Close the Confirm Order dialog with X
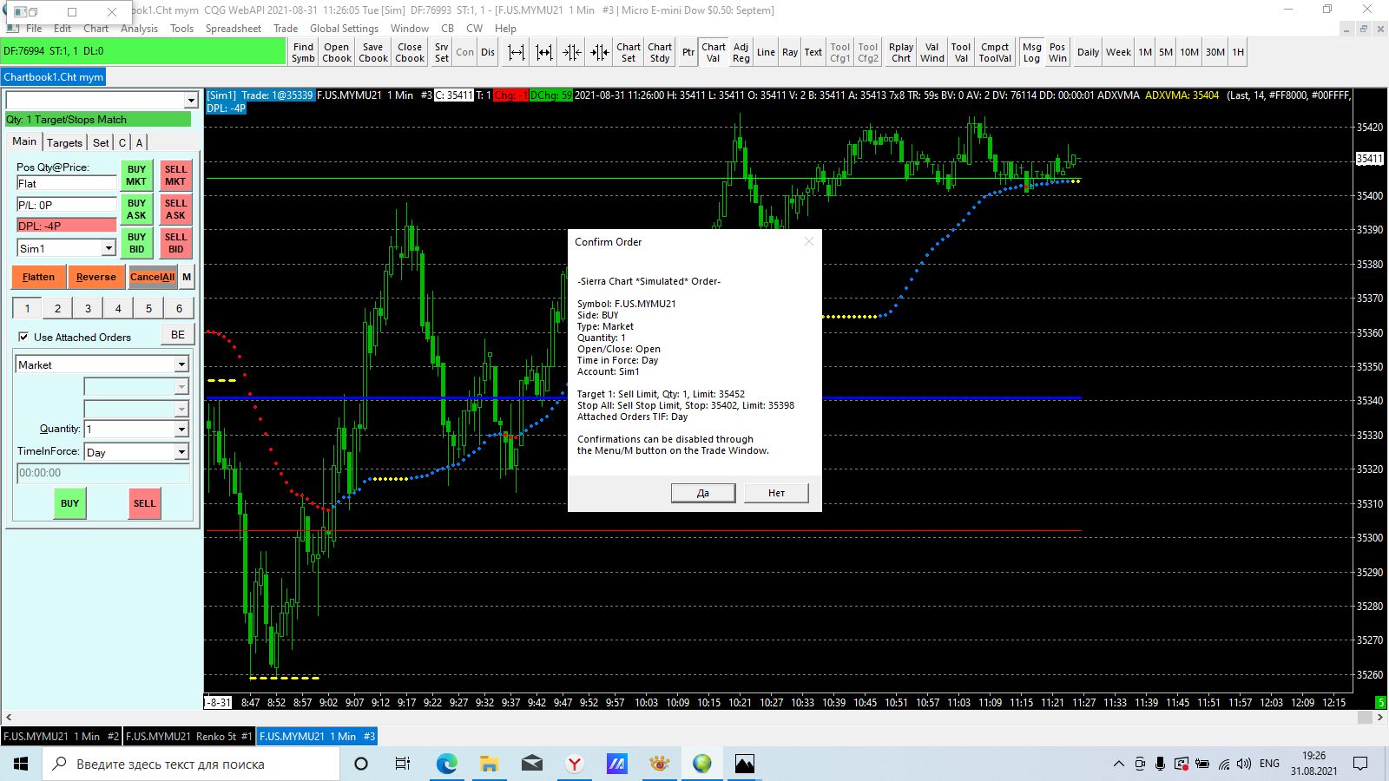The image size is (1389, 781). pyautogui.click(x=808, y=242)
